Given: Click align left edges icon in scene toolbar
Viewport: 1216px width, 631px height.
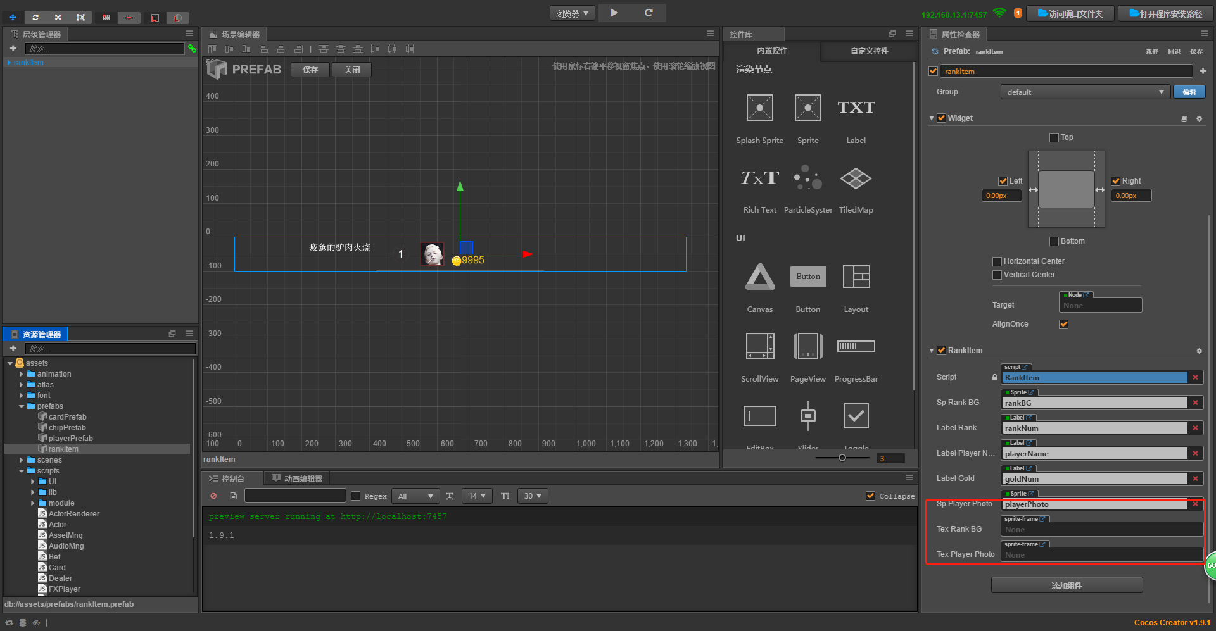Looking at the screenshot, I should [264, 49].
